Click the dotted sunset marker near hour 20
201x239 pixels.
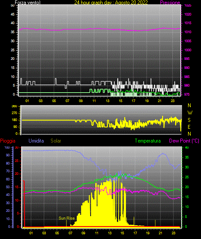[x=155, y=223]
